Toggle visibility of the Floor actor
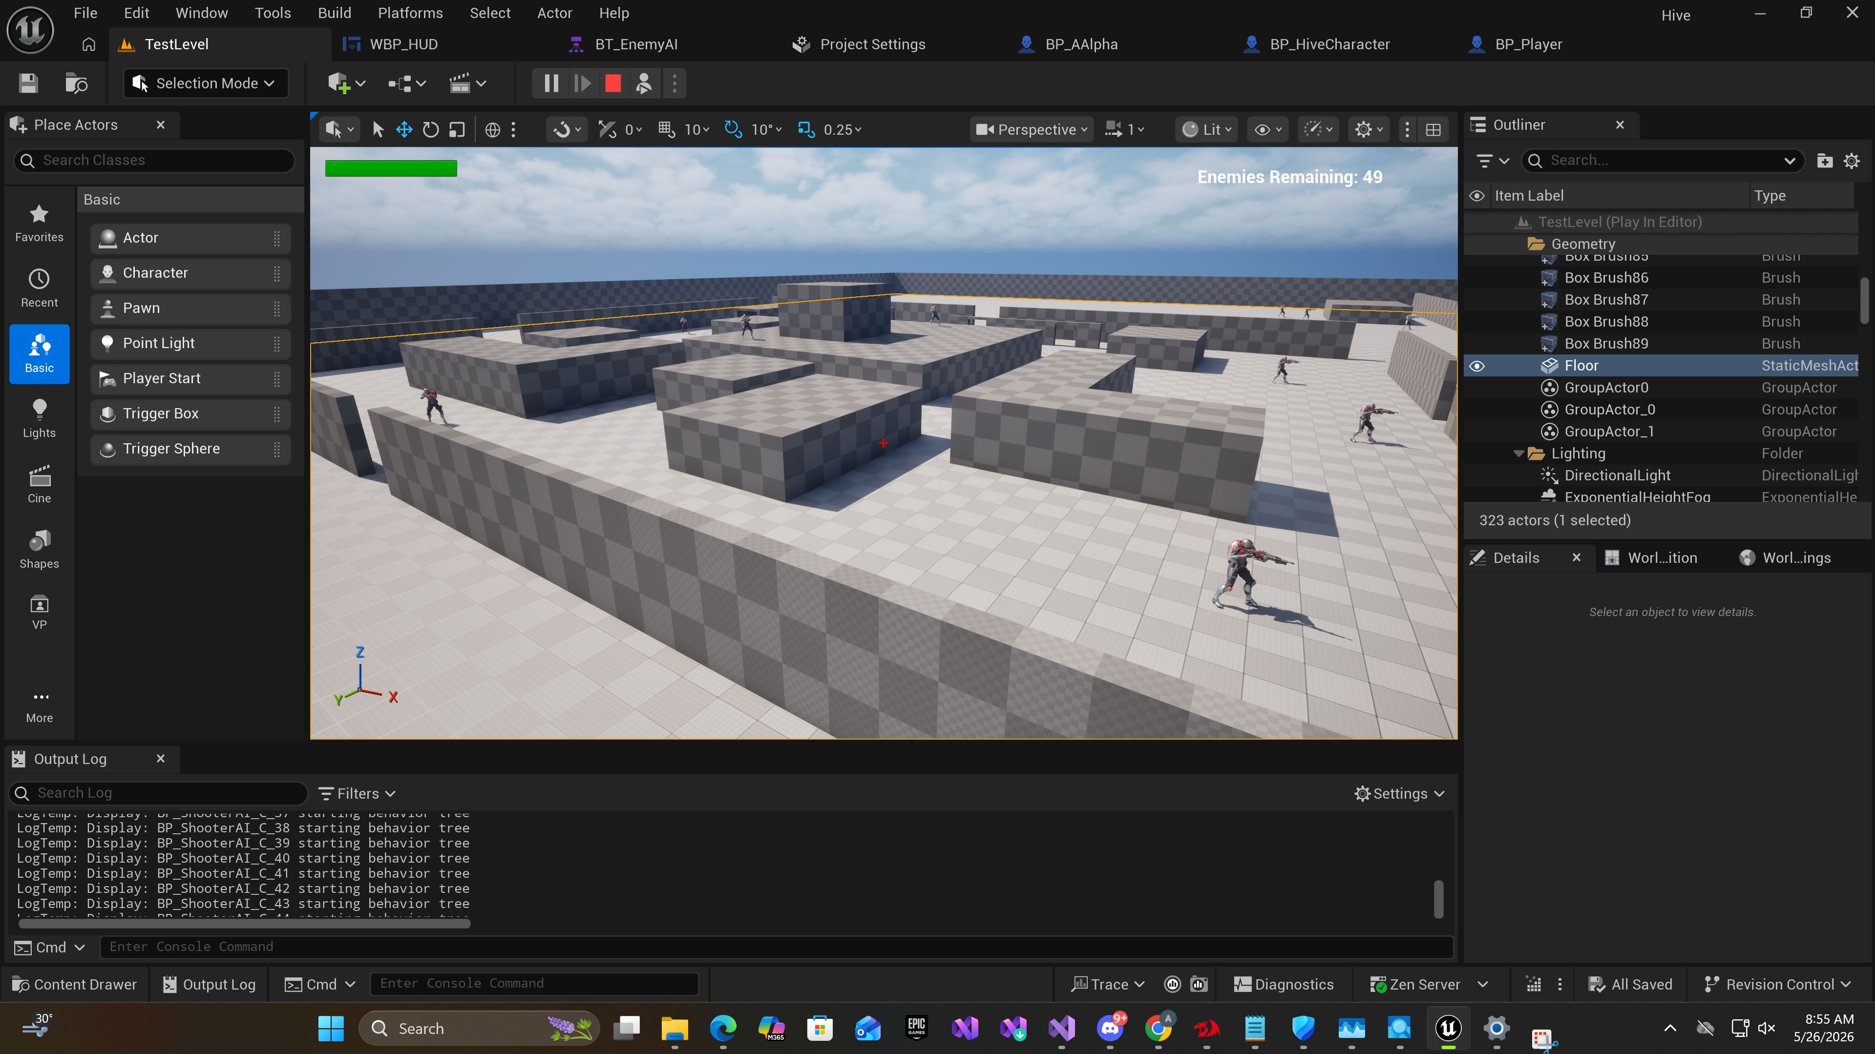The image size is (1875, 1054). [1477, 366]
